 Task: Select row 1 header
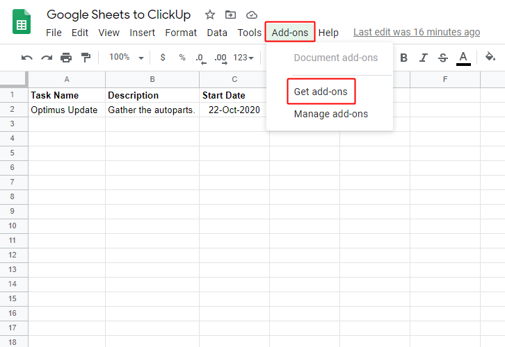click(x=14, y=95)
